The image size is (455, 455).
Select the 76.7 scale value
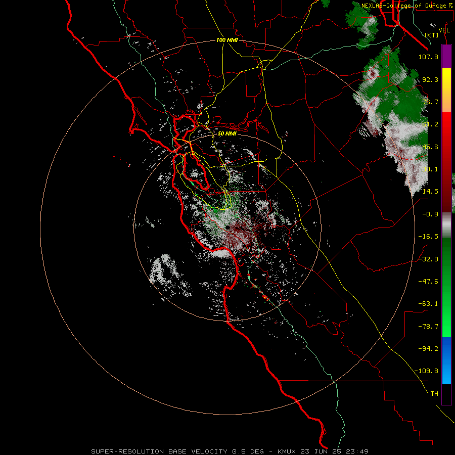430,102
